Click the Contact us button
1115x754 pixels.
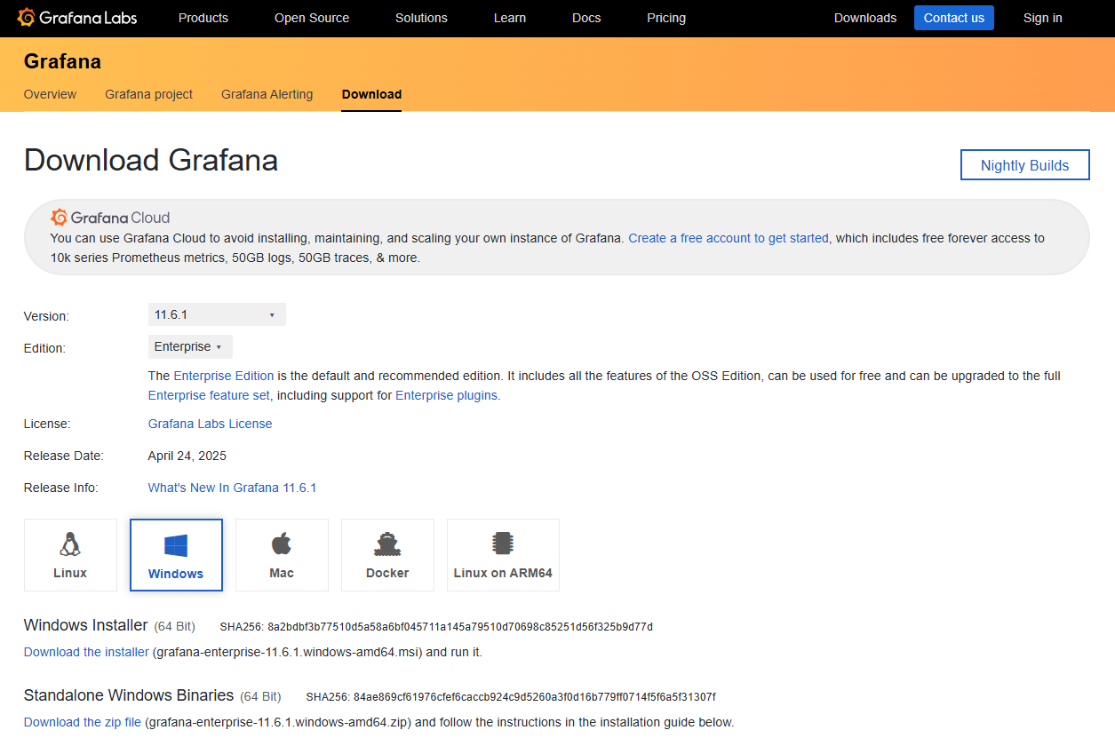point(954,18)
